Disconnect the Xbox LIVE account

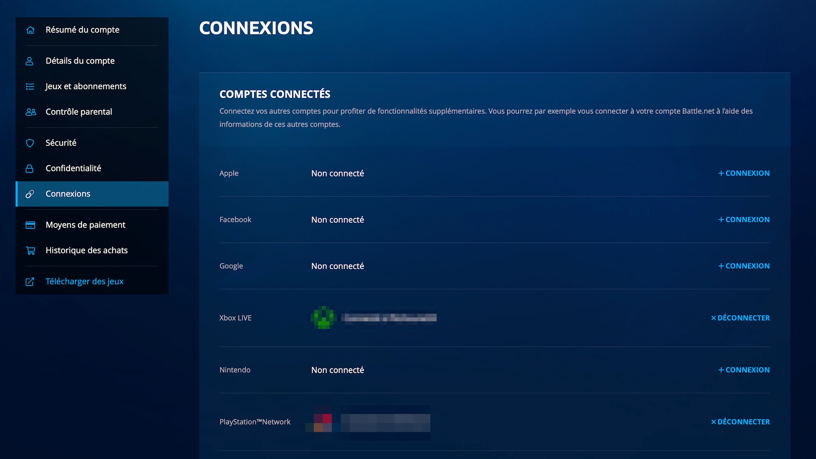coord(740,317)
